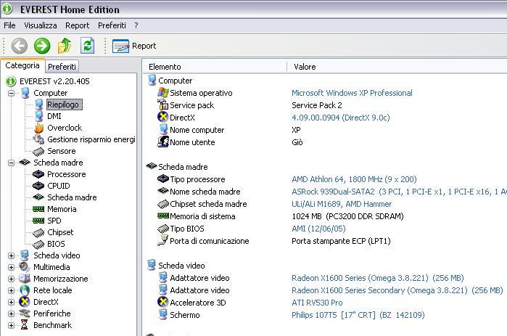Open the Visualizza menu

click(x=41, y=25)
